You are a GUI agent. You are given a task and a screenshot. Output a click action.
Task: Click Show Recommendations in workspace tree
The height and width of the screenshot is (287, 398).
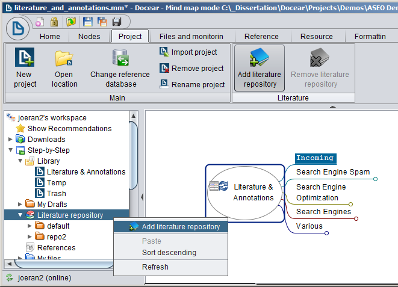pos(70,129)
